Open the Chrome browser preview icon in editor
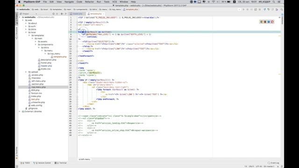This screenshot has width=299, height=168. click(x=262, y=22)
